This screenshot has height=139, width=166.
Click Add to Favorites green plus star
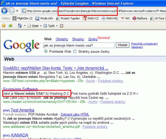11,26
